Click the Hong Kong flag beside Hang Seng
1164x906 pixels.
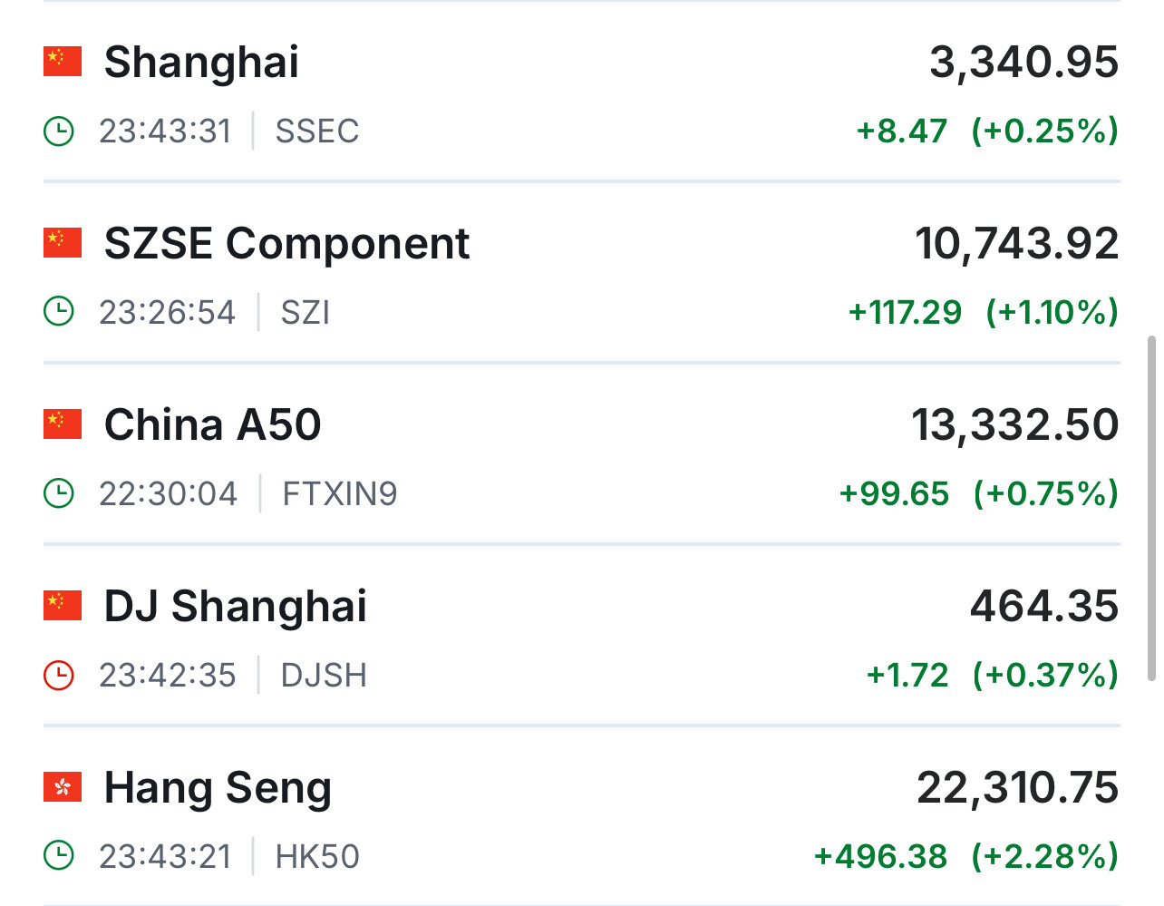[x=63, y=786]
